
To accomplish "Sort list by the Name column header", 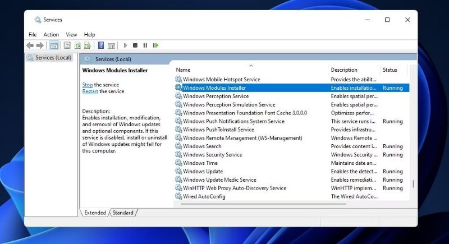I will coord(184,70).
